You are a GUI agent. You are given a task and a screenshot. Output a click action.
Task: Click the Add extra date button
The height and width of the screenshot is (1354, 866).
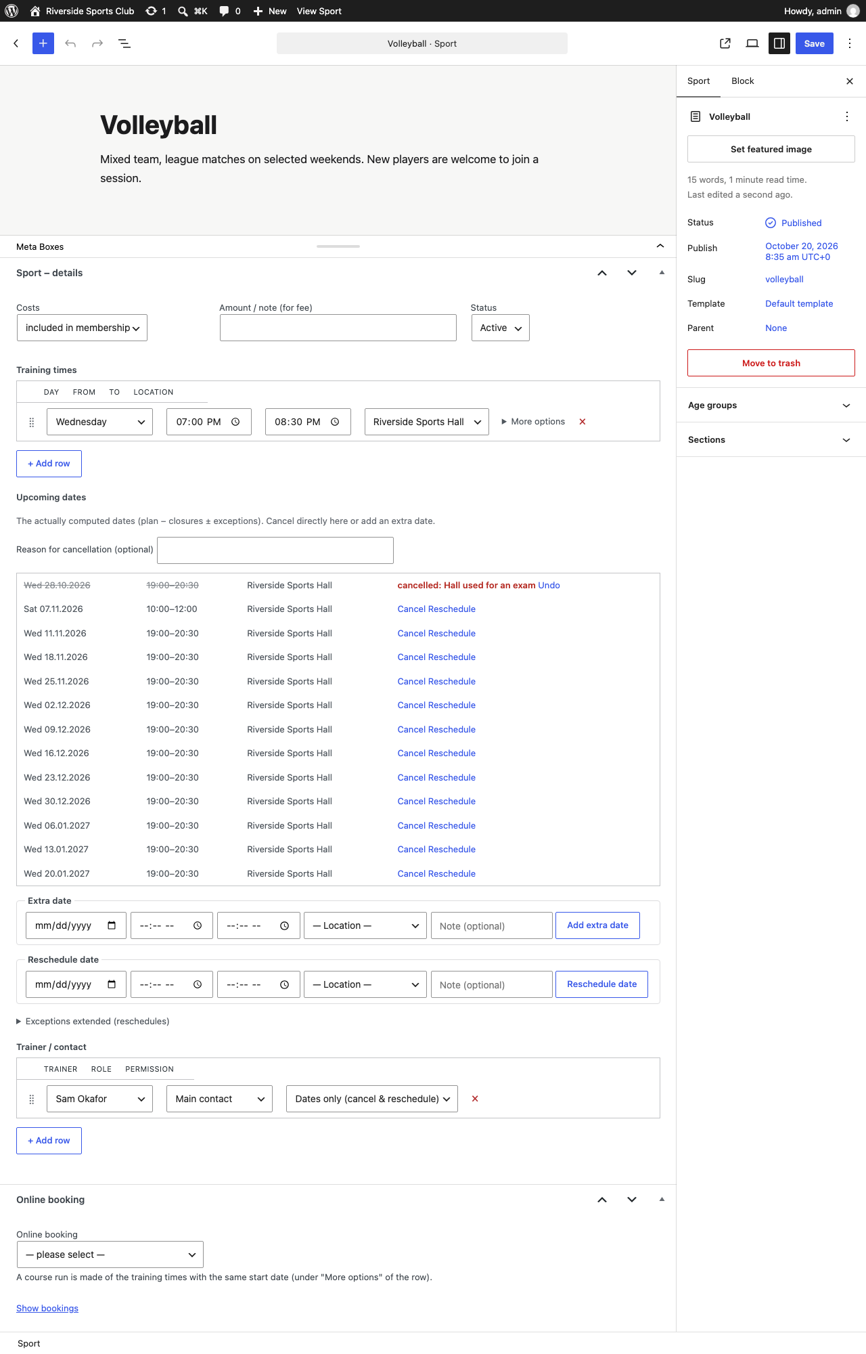[597, 925]
